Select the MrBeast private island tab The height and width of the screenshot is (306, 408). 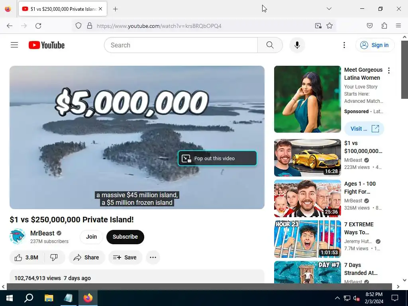click(63, 9)
